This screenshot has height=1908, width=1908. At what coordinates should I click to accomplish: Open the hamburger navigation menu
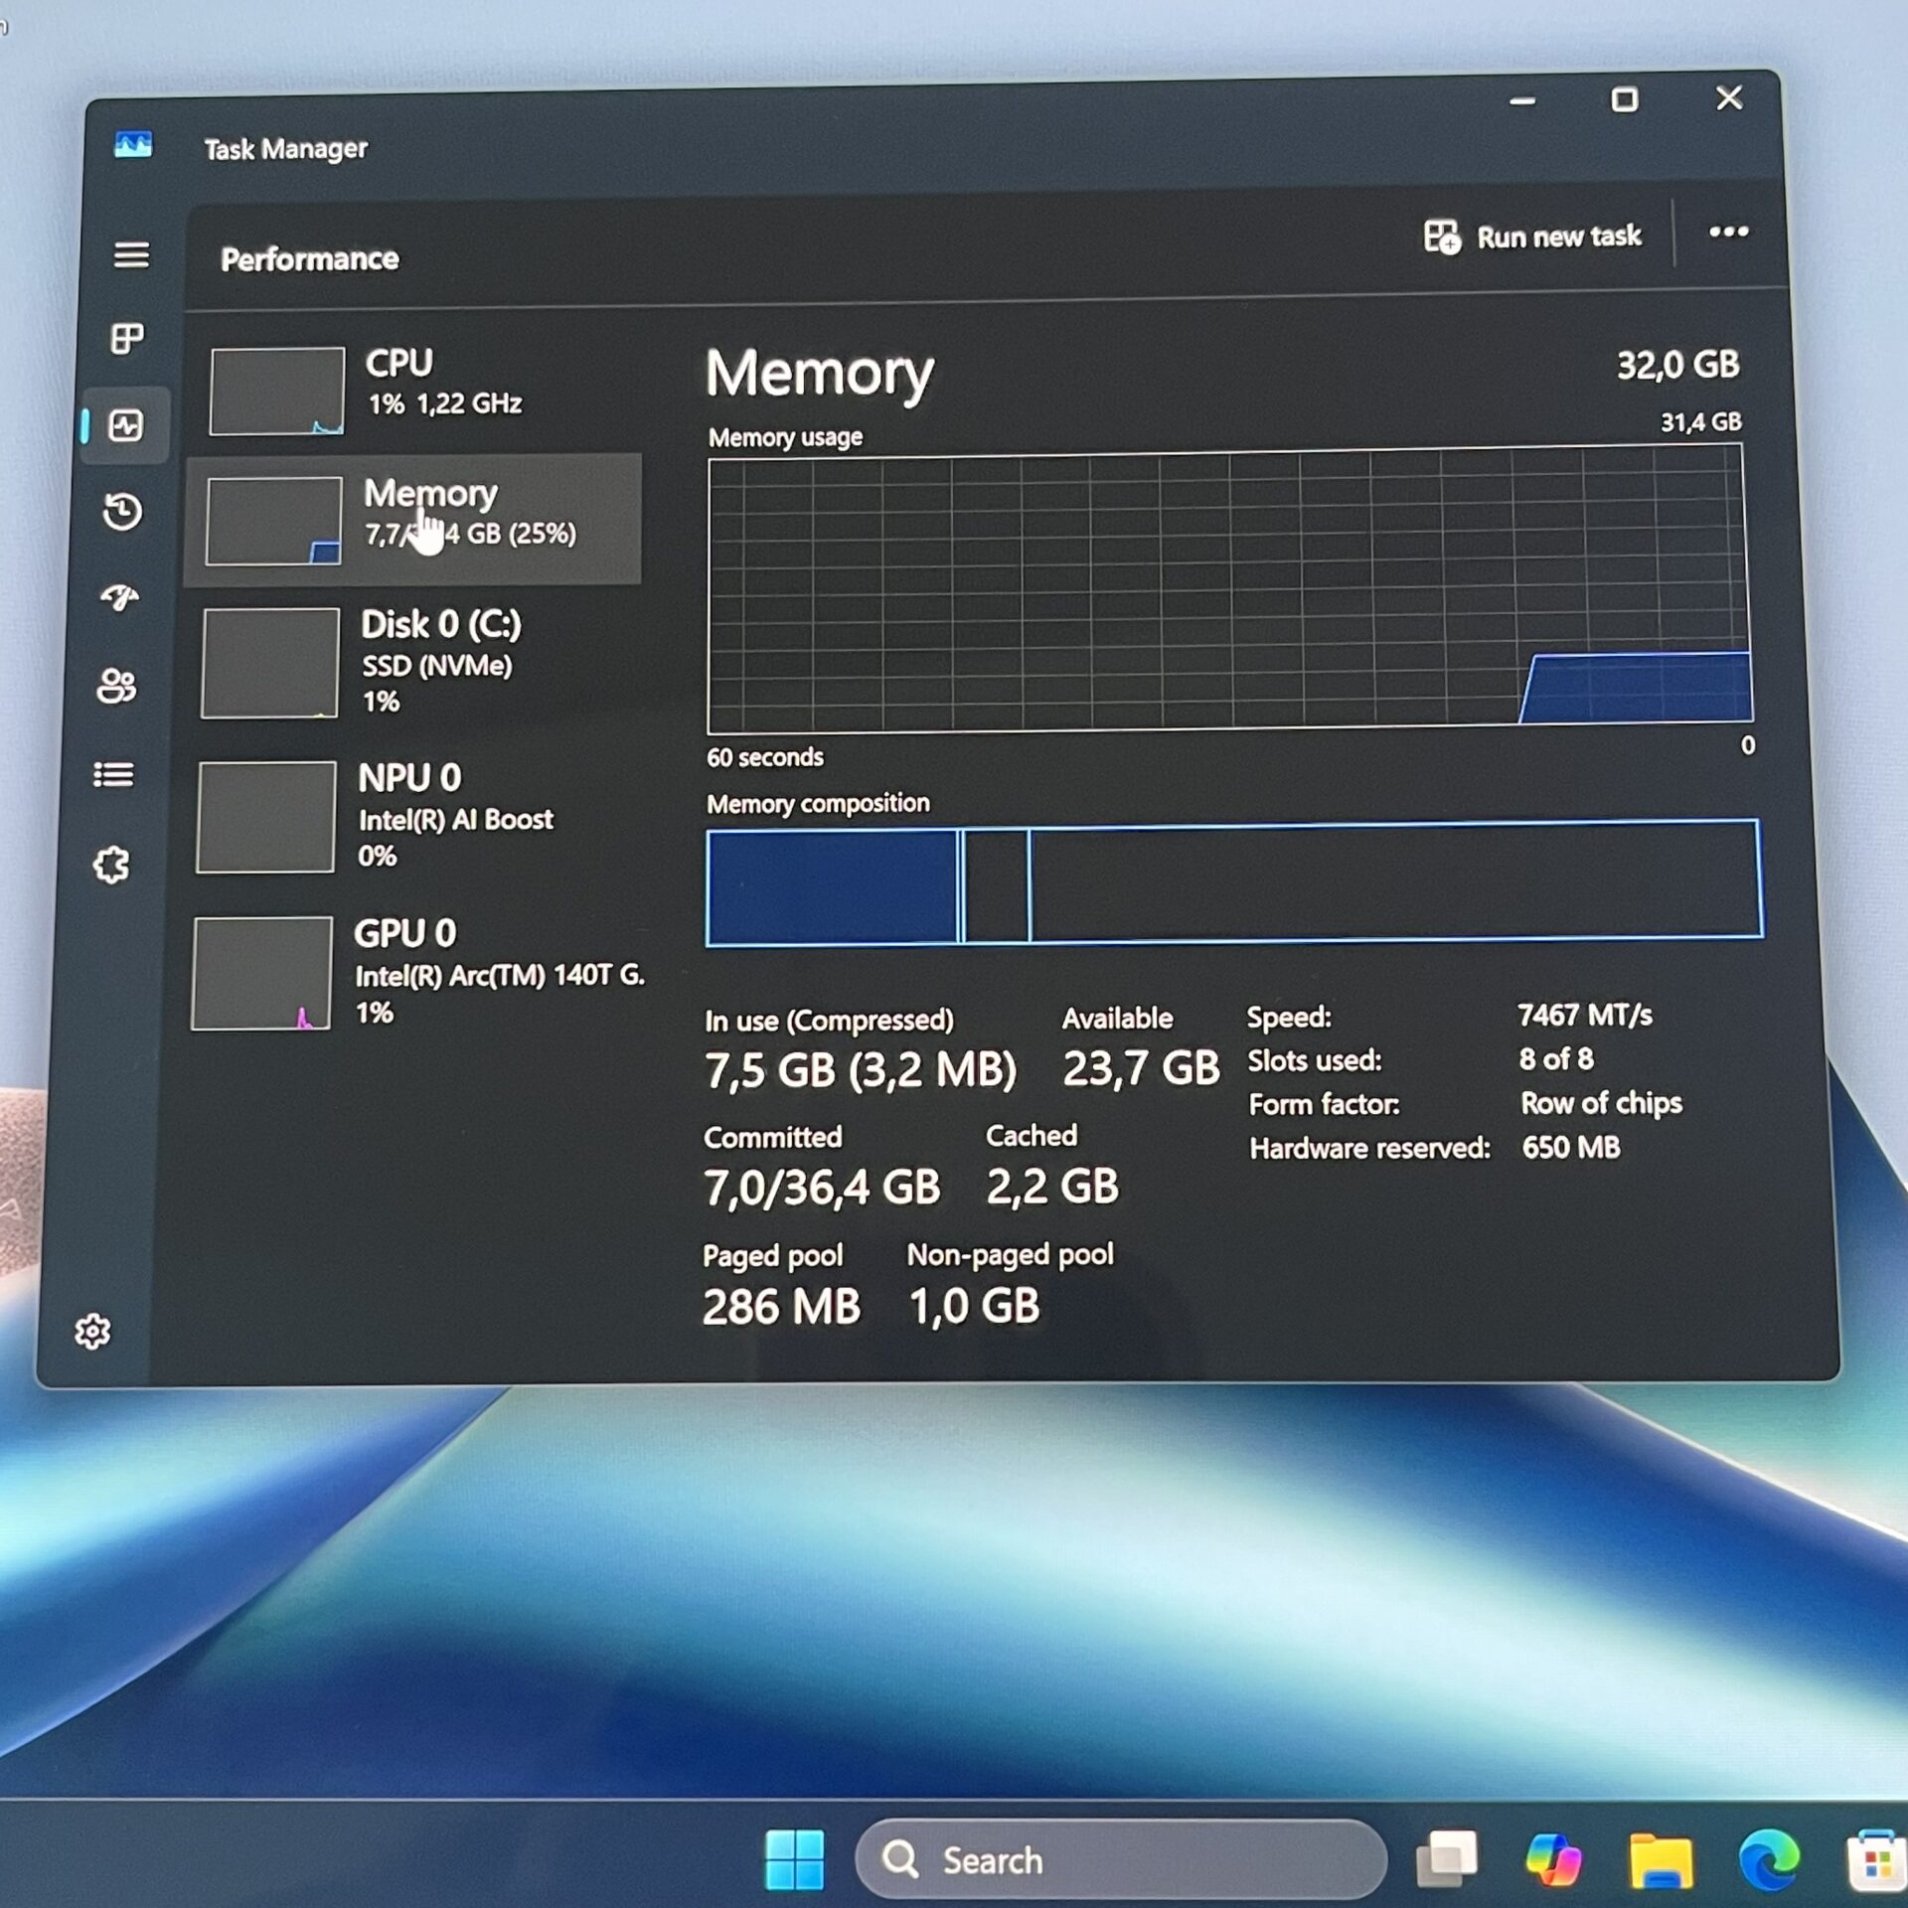[x=131, y=254]
